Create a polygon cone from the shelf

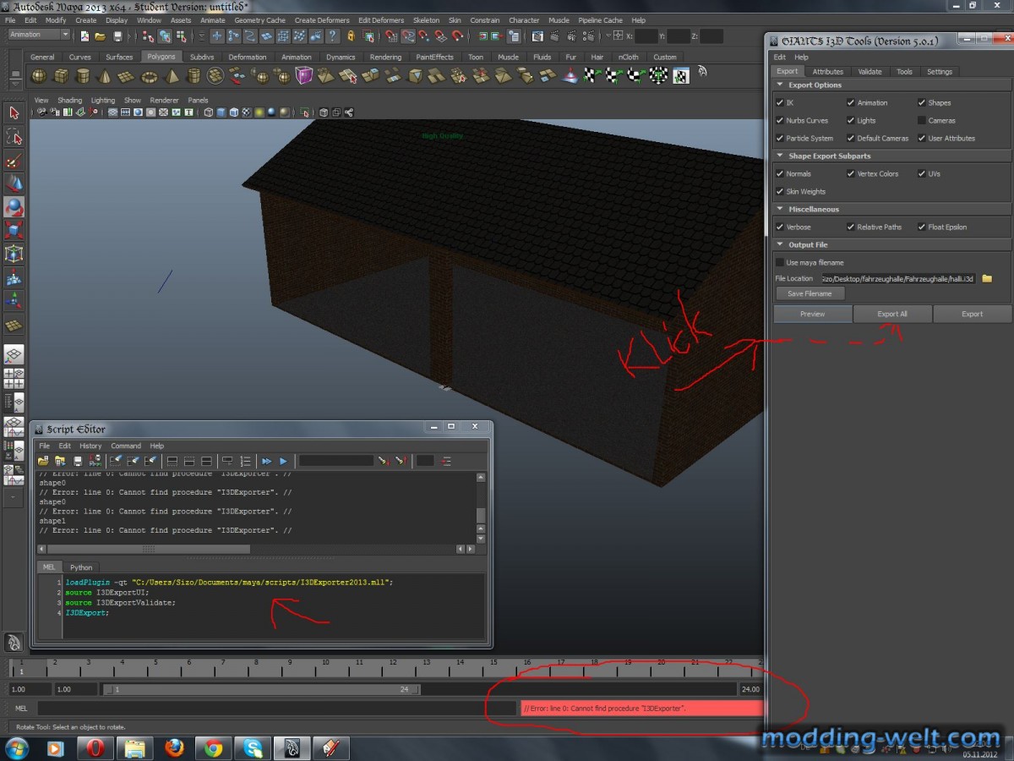click(105, 76)
